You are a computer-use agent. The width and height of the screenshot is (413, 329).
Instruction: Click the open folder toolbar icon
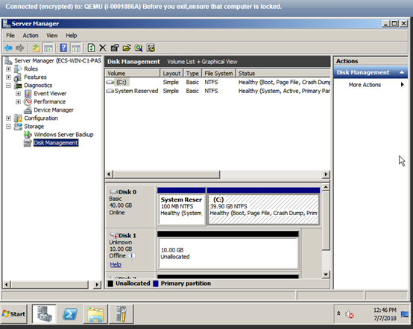point(127,48)
